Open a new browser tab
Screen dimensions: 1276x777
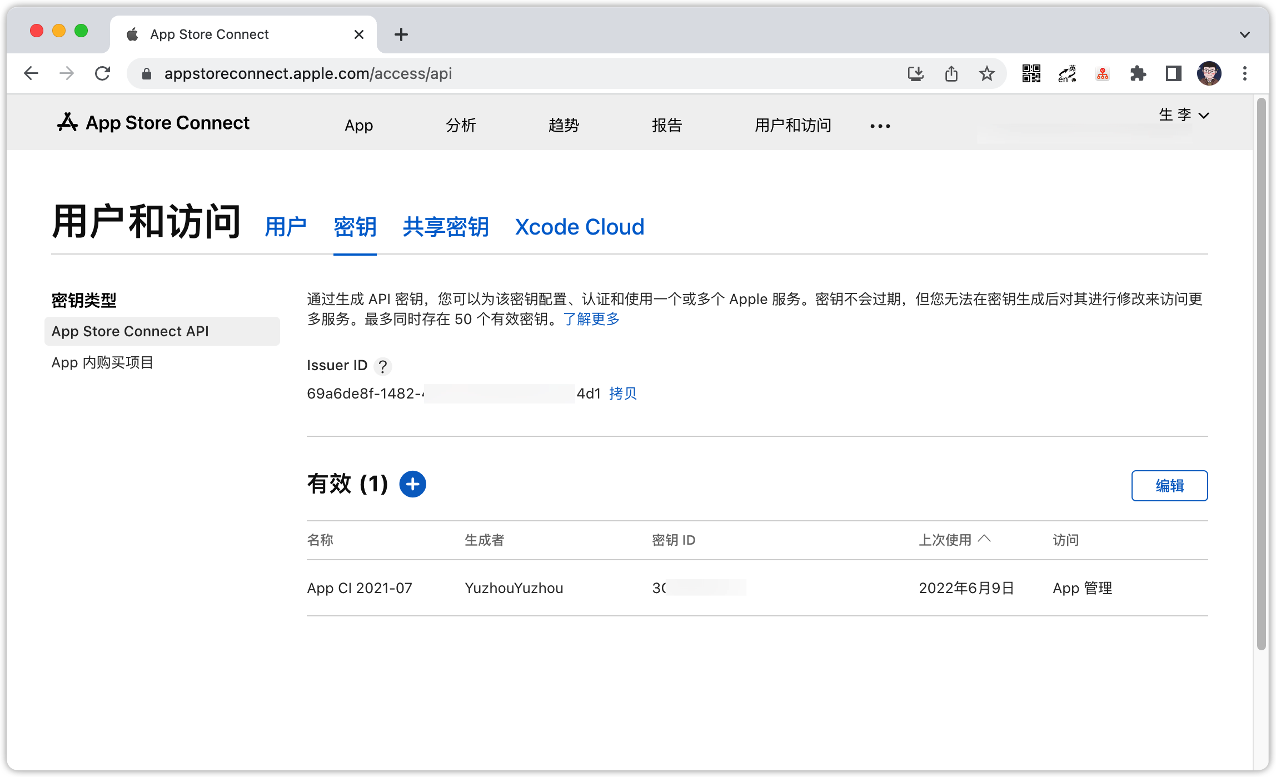point(401,34)
